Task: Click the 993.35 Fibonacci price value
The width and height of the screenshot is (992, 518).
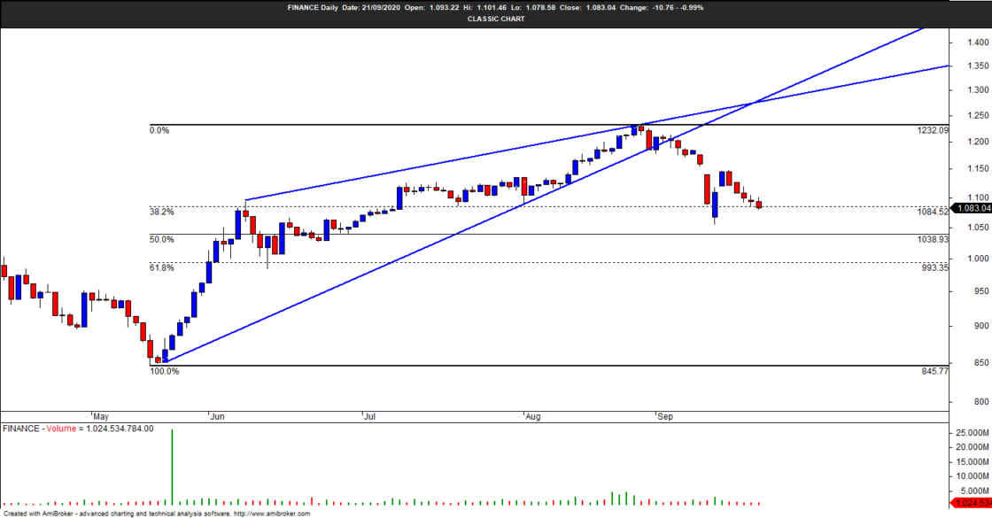Action: click(935, 268)
